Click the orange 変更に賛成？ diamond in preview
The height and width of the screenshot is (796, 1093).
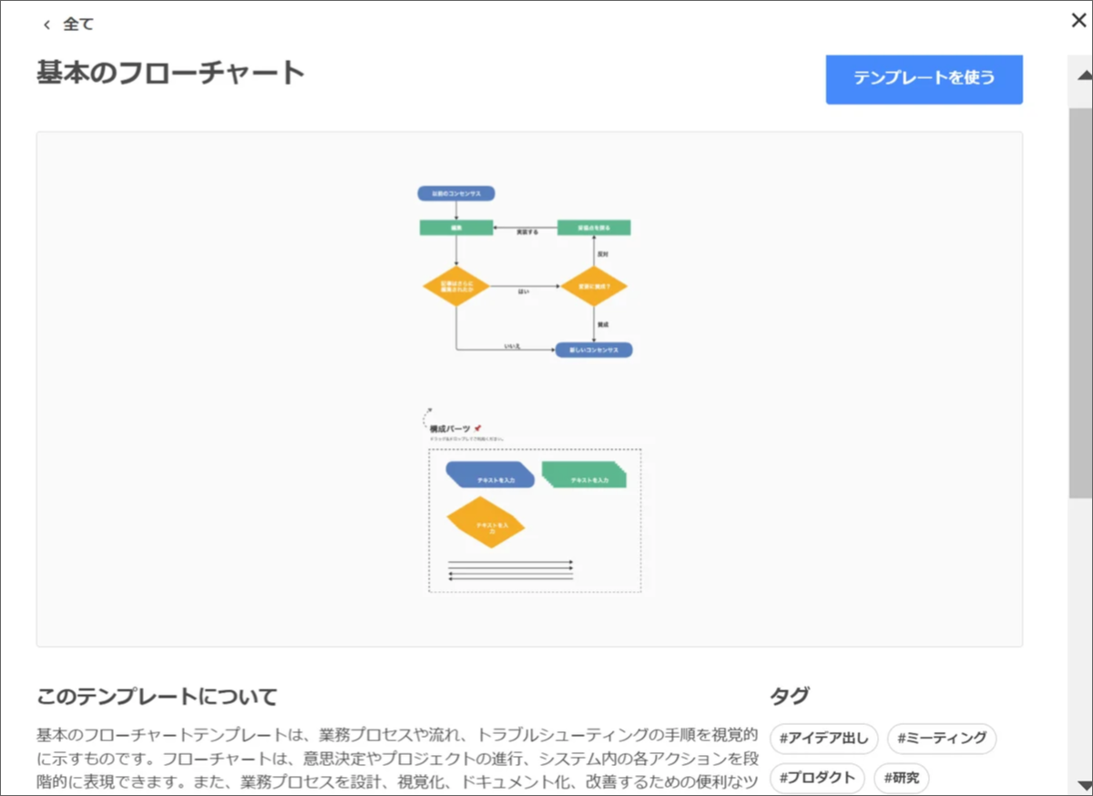[594, 287]
